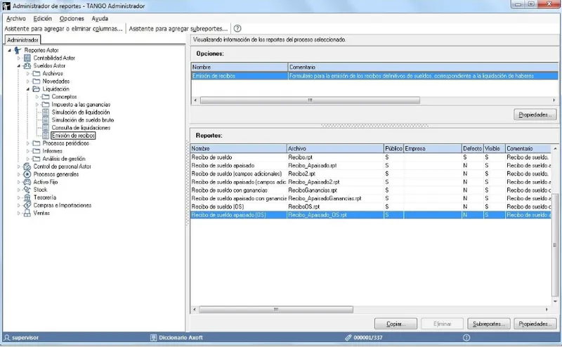Click the Compras e Importaciones icon
Image resolution: width=562 pixels, height=347 pixels.
coord(27,205)
